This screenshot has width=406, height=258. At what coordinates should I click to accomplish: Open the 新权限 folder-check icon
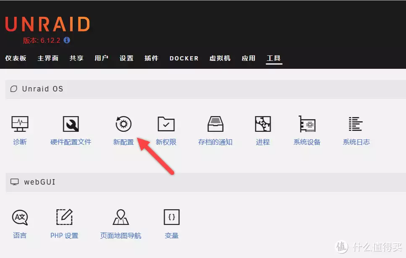[166, 124]
